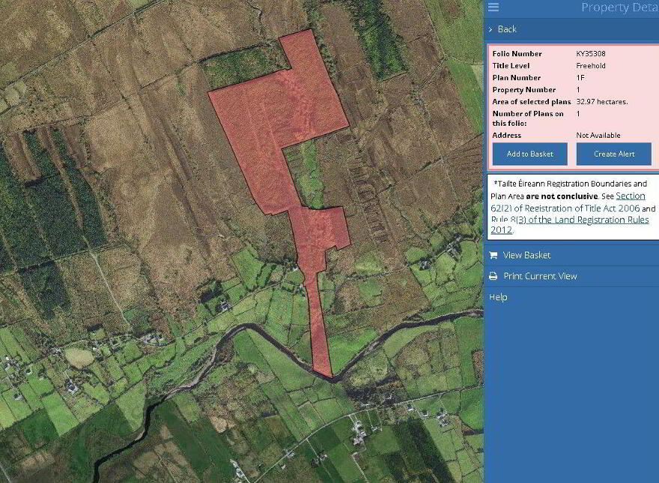
Task: Click the Back chevron arrow
Action: [490, 29]
